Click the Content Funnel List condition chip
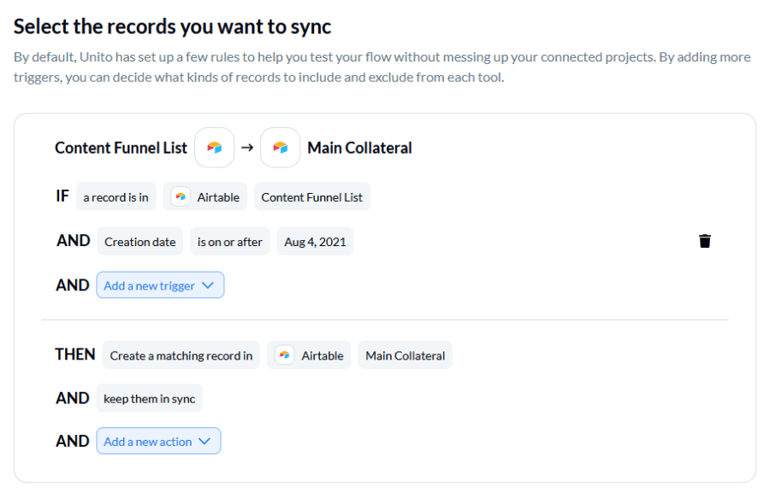 pyautogui.click(x=311, y=196)
